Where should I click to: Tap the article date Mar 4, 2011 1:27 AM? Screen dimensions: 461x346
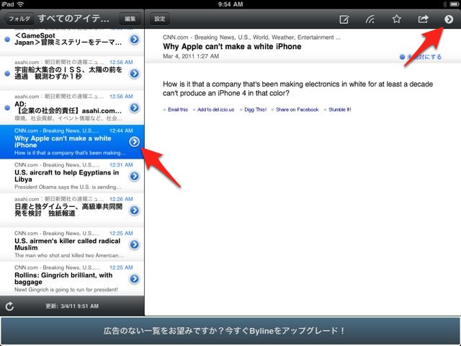pyautogui.click(x=191, y=56)
